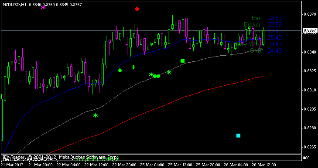
Task: Click the Broker time value 22:59
Action: pyautogui.click(x=275, y=24)
